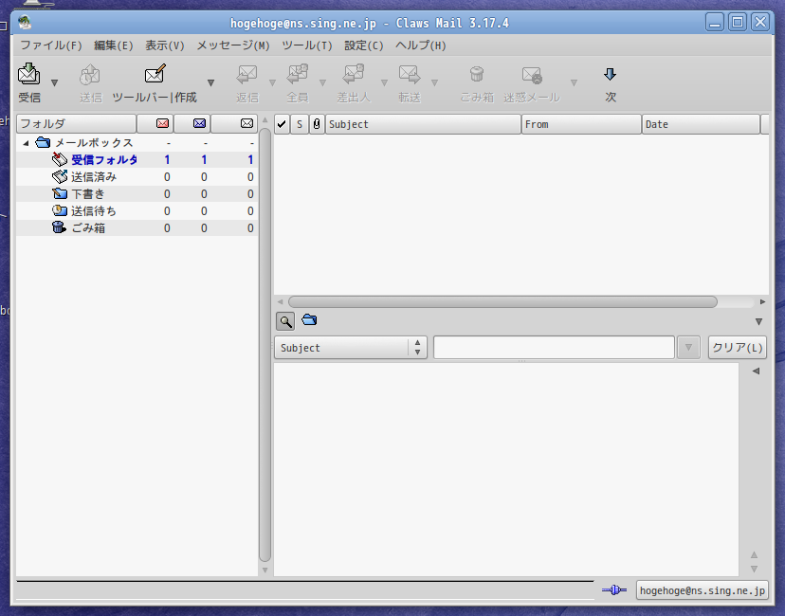This screenshot has width=785, height=616.
Task: Click the 受信 get mail toolbar icon
Action: click(29, 74)
